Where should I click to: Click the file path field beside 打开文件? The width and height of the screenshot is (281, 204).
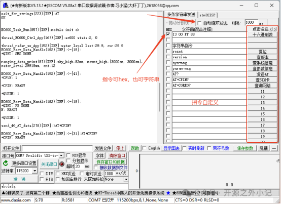(x=57, y=148)
